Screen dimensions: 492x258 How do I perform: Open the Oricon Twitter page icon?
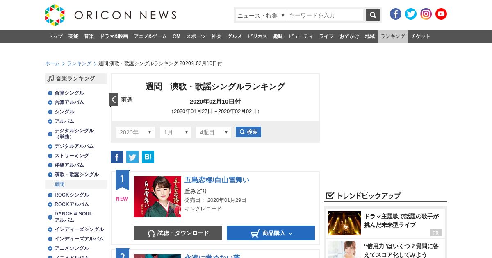pos(411,14)
